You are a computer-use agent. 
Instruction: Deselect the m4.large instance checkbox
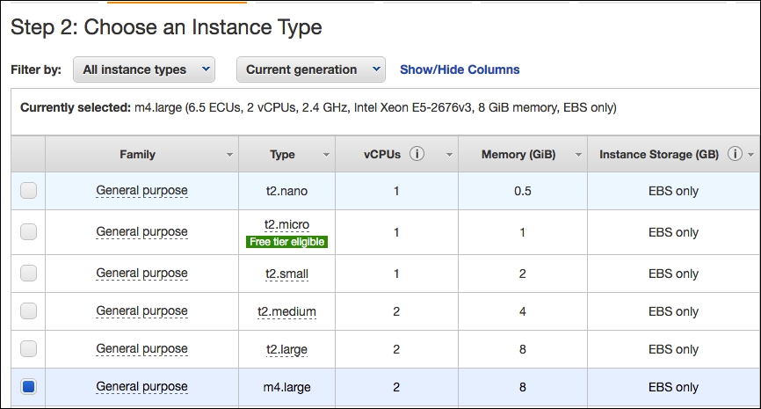tap(29, 387)
